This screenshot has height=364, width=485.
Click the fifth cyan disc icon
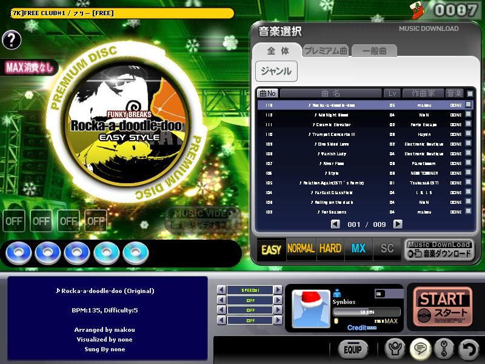click(136, 252)
